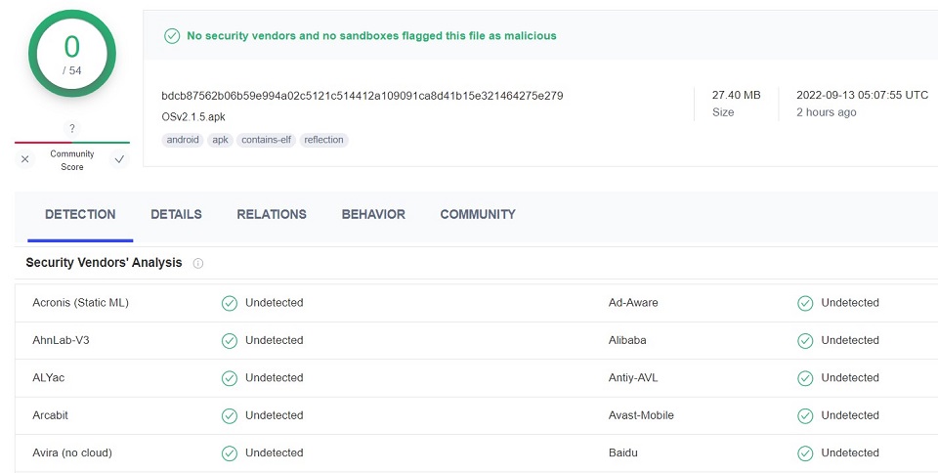Click the android tag

[183, 140]
